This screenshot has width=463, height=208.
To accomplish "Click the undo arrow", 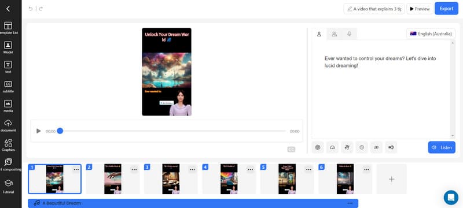I will pos(31,9).
